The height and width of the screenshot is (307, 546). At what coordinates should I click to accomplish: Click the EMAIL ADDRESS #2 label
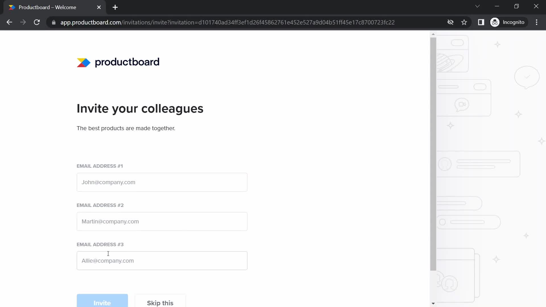100,205
